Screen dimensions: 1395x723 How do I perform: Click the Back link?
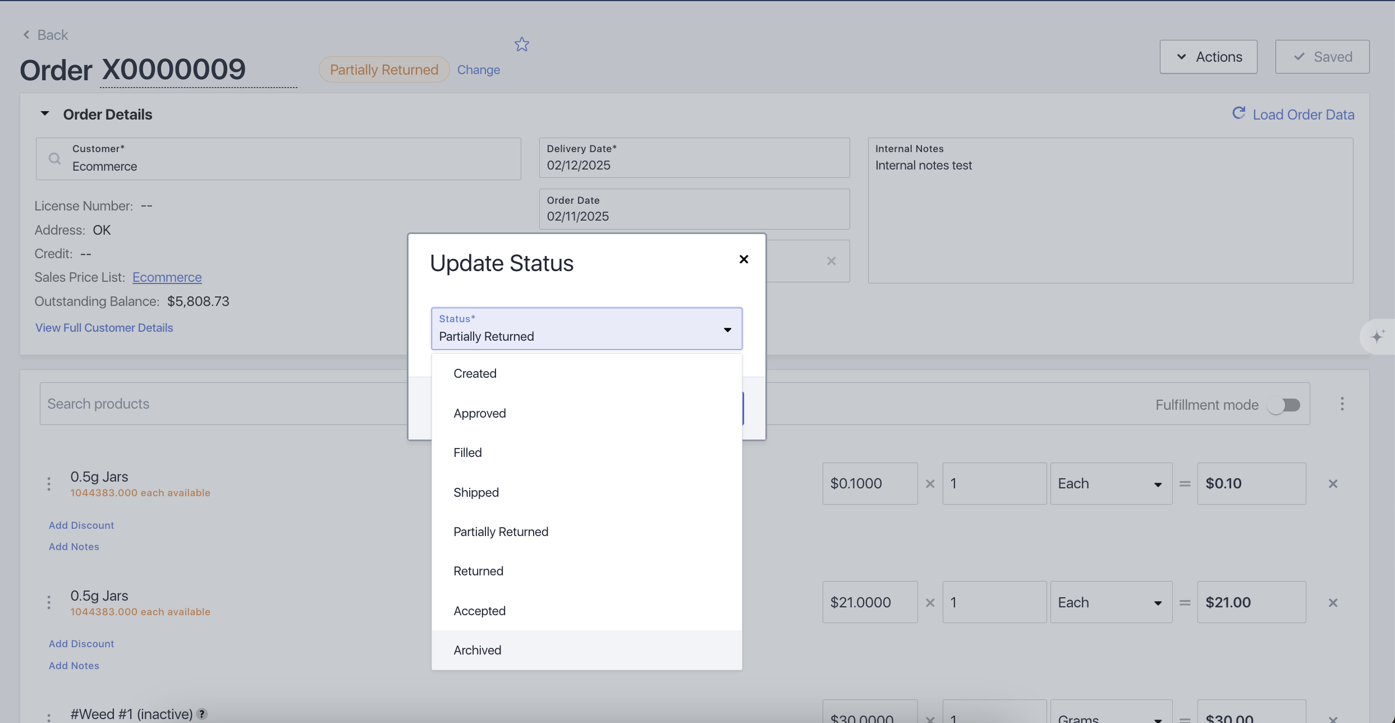tap(52, 35)
